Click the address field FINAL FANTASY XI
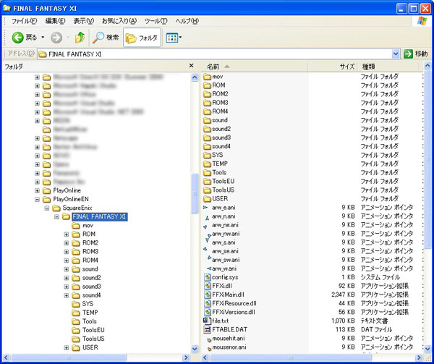Screen dimensions: 434x364 pyautogui.click(x=215, y=54)
